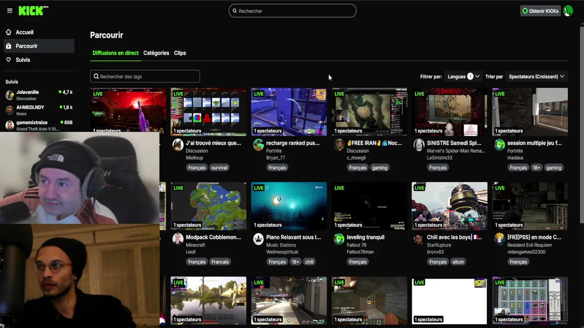This screenshot has height=328, width=584.
Task: Open session multiple jeu stream title
Action: pyautogui.click(x=534, y=143)
